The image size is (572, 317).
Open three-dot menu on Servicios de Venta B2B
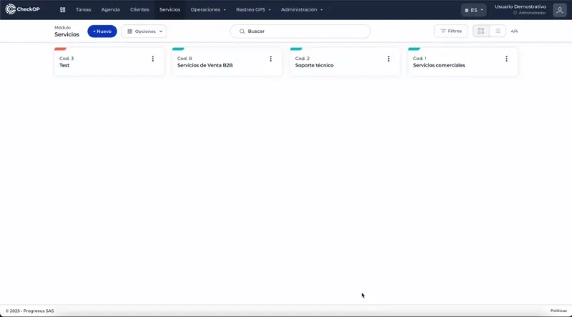[271, 59]
